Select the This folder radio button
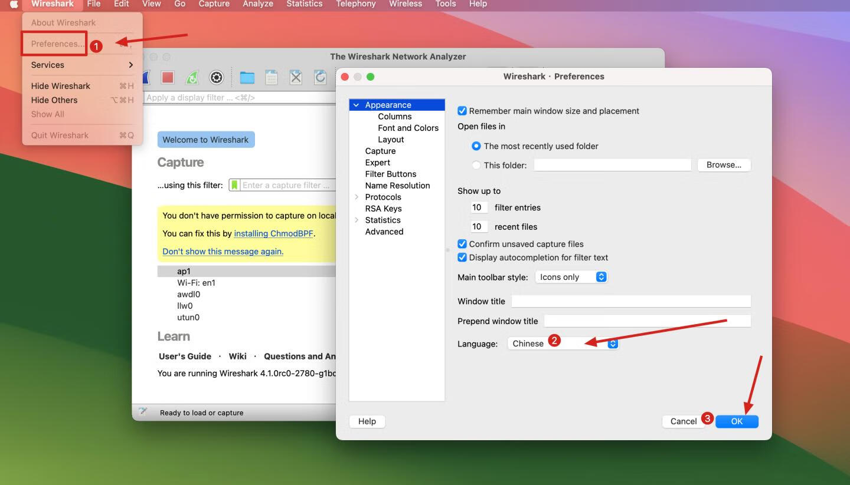Screen dimensions: 850x485 click(476, 165)
